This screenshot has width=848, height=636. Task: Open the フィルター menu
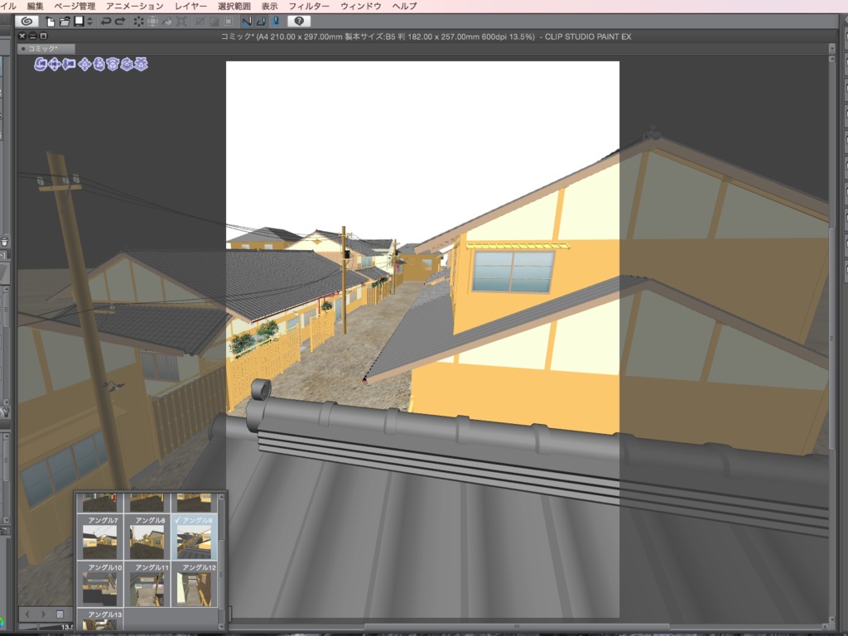click(309, 6)
